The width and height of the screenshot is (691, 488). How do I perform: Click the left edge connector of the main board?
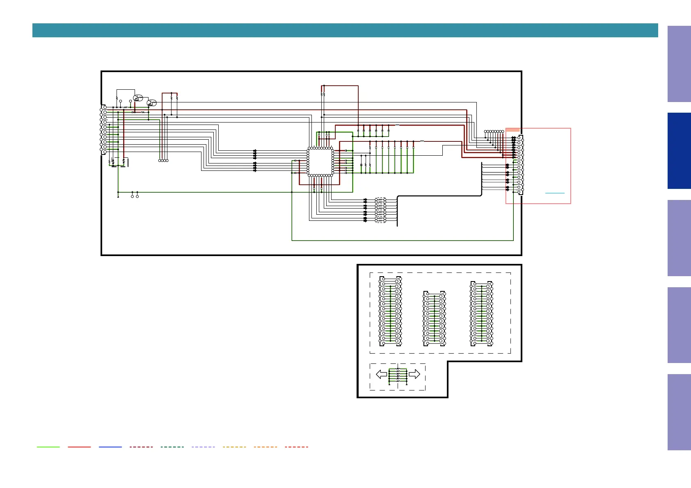103,129
